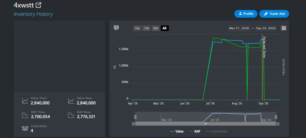306x138 pixels.
Task: Click the 2,700,054 RAP Then value
Action: 40,117
